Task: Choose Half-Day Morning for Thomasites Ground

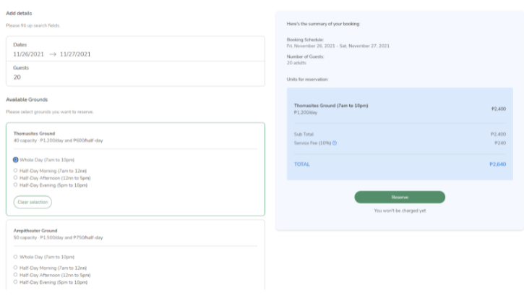Action: pos(16,171)
